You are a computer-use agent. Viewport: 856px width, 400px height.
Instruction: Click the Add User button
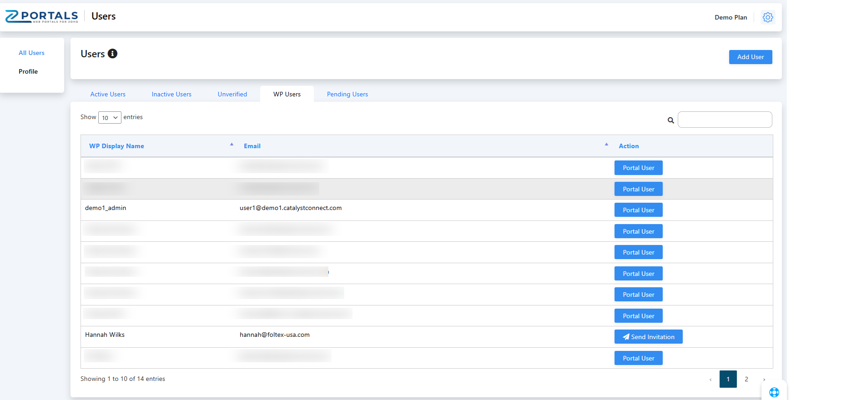(750, 57)
